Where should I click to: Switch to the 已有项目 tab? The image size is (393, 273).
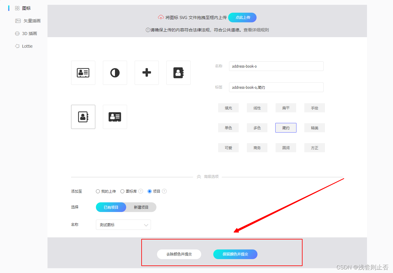tap(111, 207)
